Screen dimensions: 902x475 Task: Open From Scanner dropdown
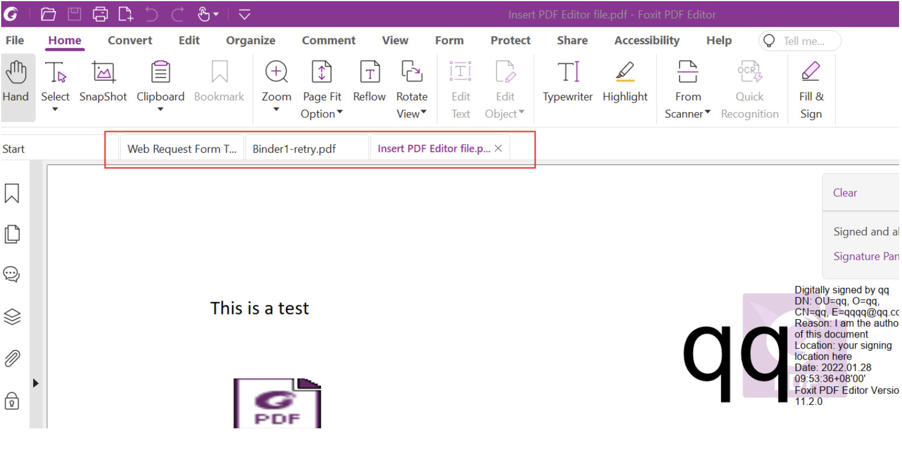[688, 89]
